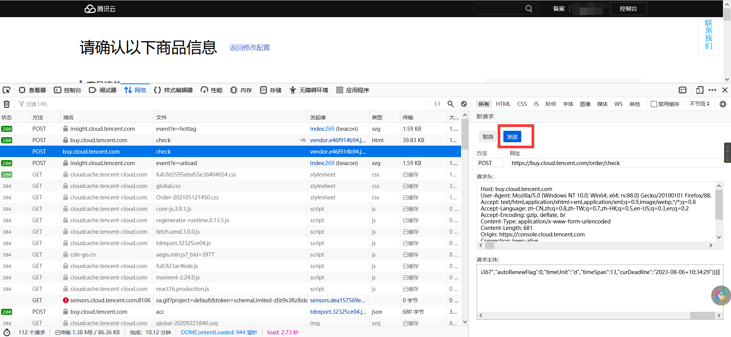Click the 发送 send button
The height and width of the screenshot is (337, 731).
[x=512, y=136]
